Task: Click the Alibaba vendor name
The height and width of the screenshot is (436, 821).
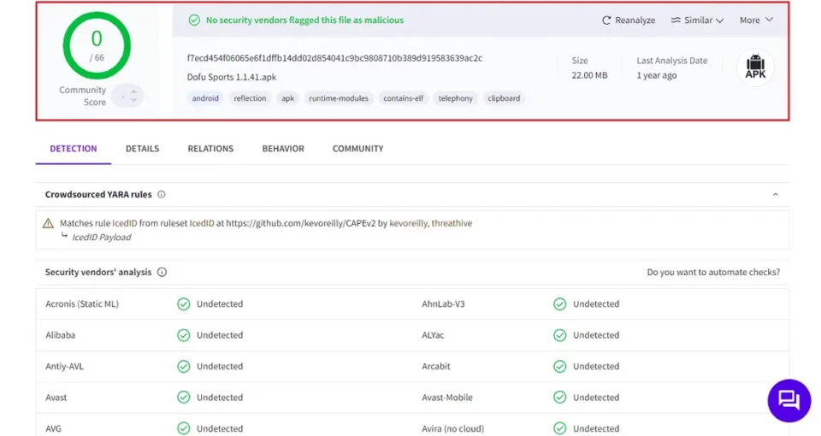Action: pos(60,335)
